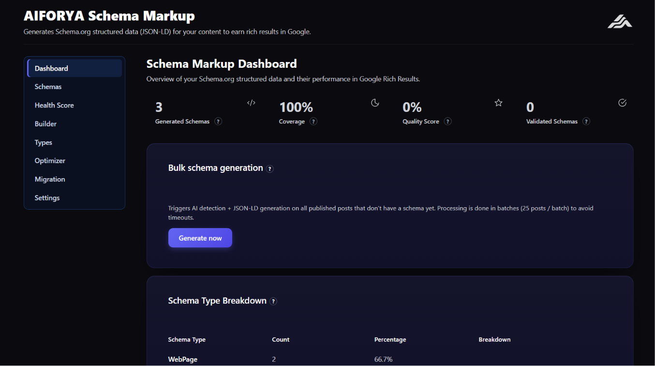Screen dimensions: 655x366
Task: Click the 66.7% percentage cell
Action: tap(384, 359)
